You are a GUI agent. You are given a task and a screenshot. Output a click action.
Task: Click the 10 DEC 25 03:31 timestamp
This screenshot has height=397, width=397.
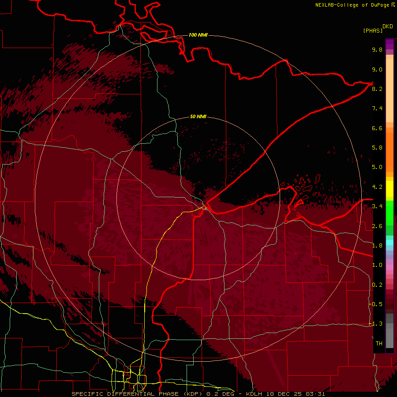(296, 394)
